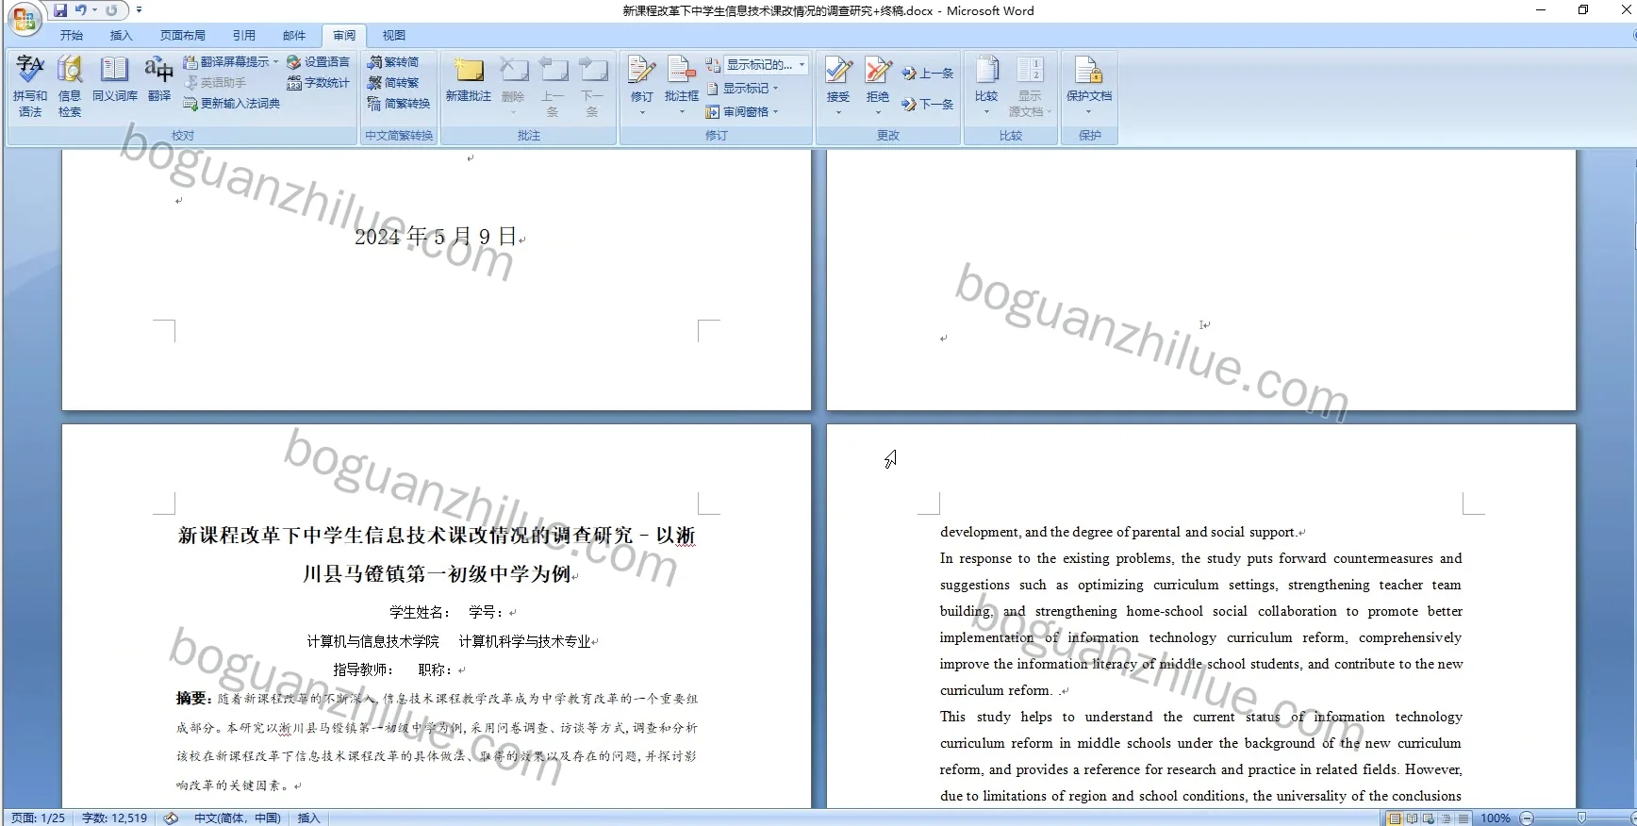Adjust the zoom slider handle
Screen dimensions: 1637x826
[x=1581, y=818]
